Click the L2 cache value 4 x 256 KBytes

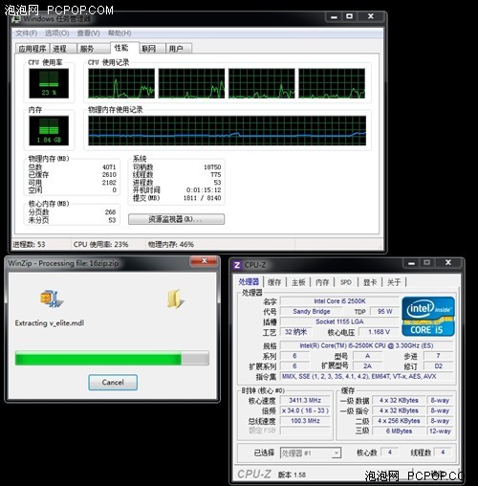[x=399, y=421]
